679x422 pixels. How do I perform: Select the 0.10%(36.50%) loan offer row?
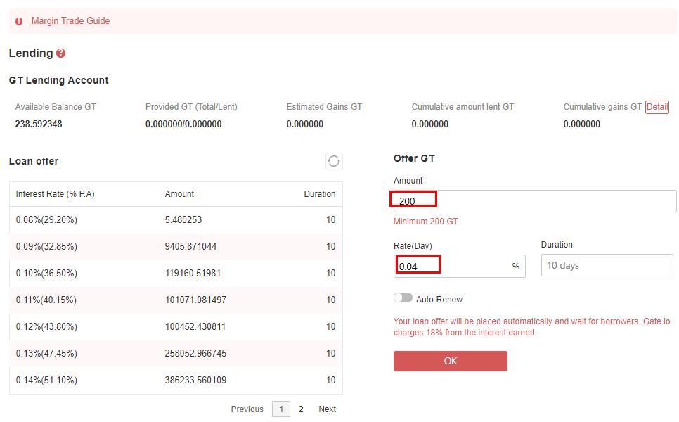176,274
